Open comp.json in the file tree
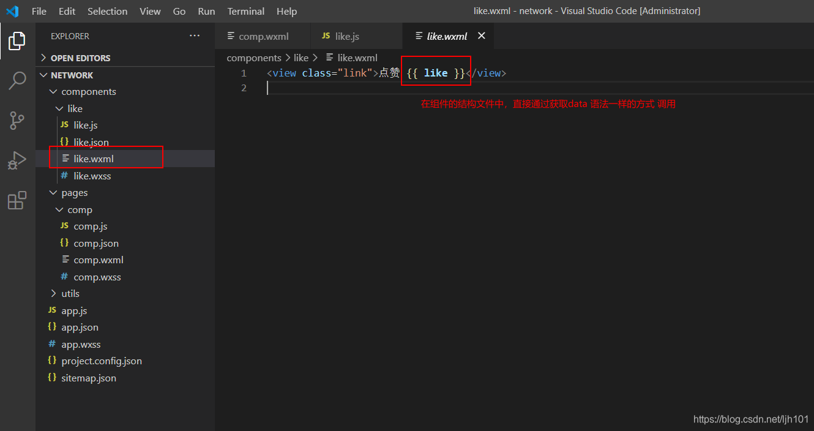The height and width of the screenshot is (431, 814). pyautogui.click(x=125, y=243)
